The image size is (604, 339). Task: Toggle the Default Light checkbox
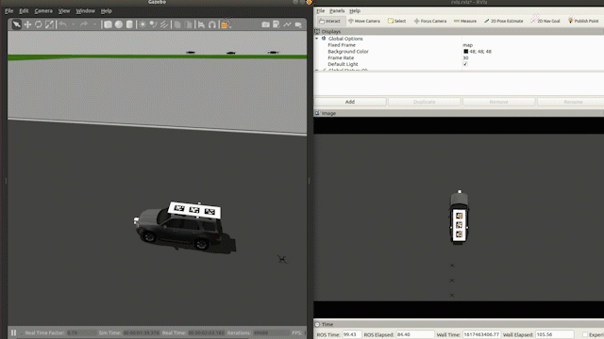[465, 64]
